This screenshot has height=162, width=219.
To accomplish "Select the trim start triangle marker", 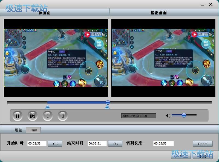I will click(x=48, y=107).
